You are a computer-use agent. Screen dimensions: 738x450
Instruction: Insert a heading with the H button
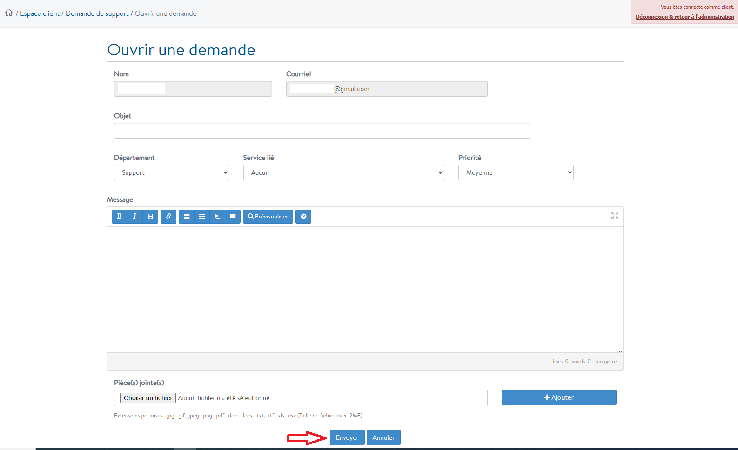[150, 217]
